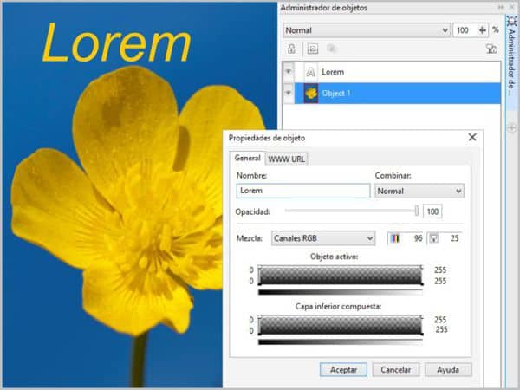Click the Opacidad slider handle
The width and height of the screenshot is (520, 390).
(x=417, y=211)
